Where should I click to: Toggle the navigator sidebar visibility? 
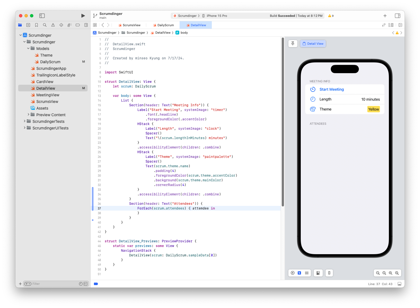coord(42,16)
